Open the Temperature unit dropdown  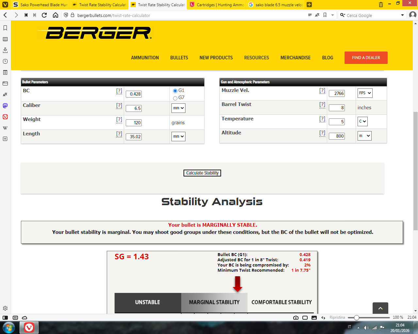(362, 121)
